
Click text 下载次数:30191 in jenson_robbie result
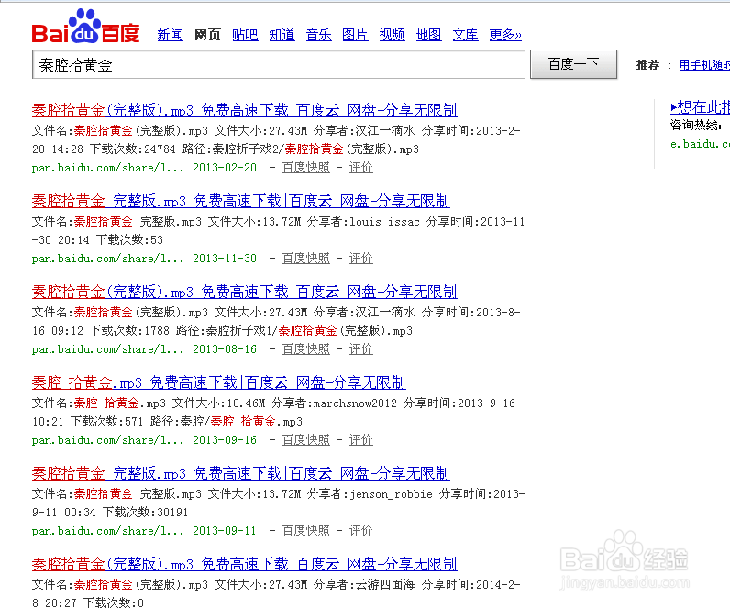tap(145, 513)
